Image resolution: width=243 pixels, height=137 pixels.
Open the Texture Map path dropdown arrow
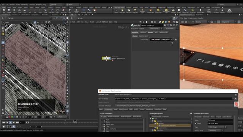[x=173, y=40]
